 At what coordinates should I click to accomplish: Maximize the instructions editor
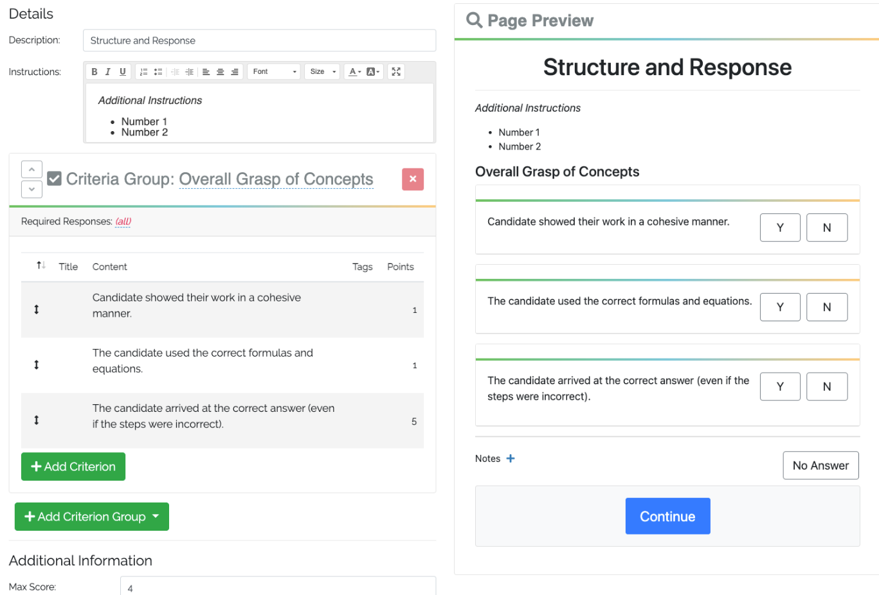pyautogui.click(x=396, y=72)
